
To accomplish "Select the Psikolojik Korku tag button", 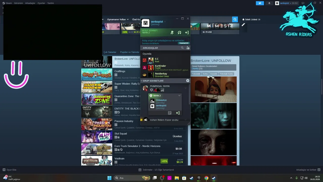I will click(x=226, y=74).
